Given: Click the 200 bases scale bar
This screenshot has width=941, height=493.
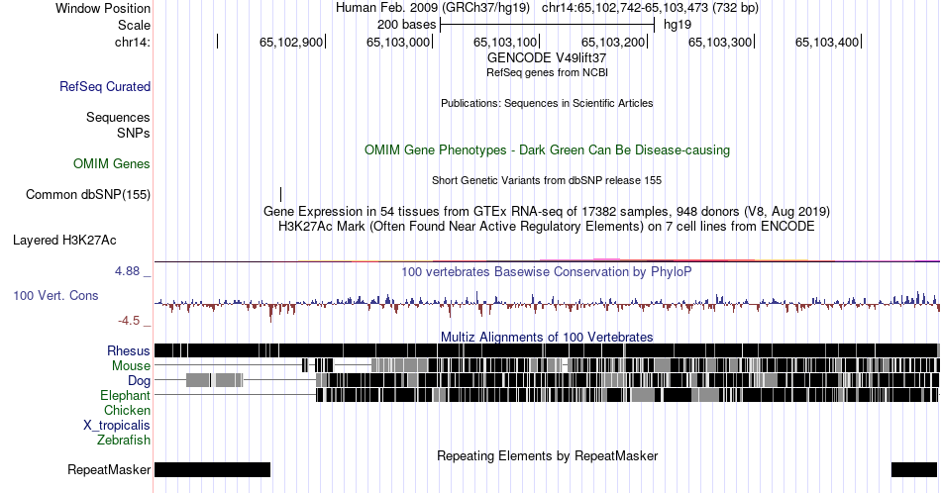Looking at the screenshot, I should (x=547, y=25).
